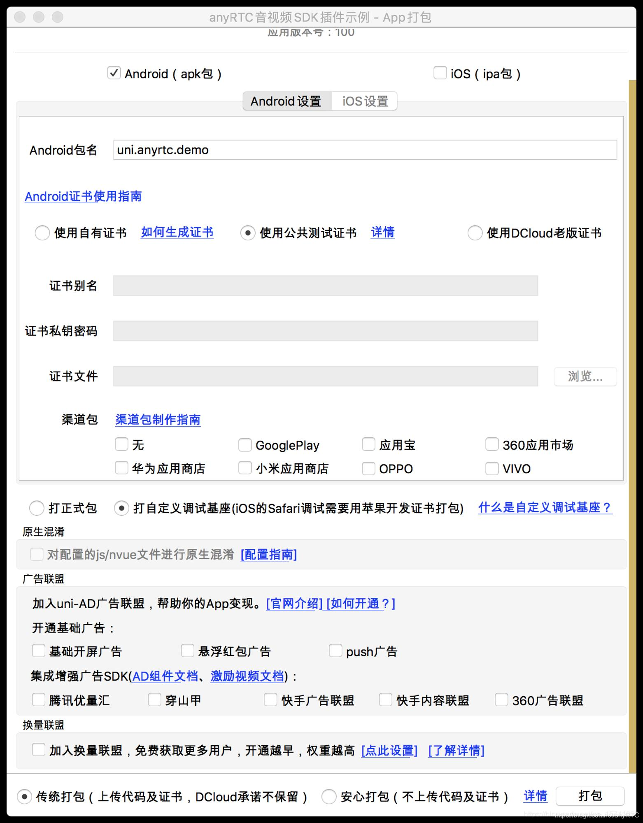Screen dimensions: 643x823
Task: Switch to the Android 设置 tab
Action: coord(287,101)
